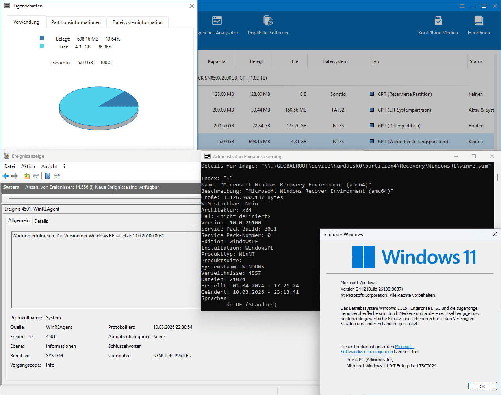The width and height of the screenshot is (501, 395).
Task: Click the Eingabesteuerung cmd title icon
Action: [x=207, y=157]
